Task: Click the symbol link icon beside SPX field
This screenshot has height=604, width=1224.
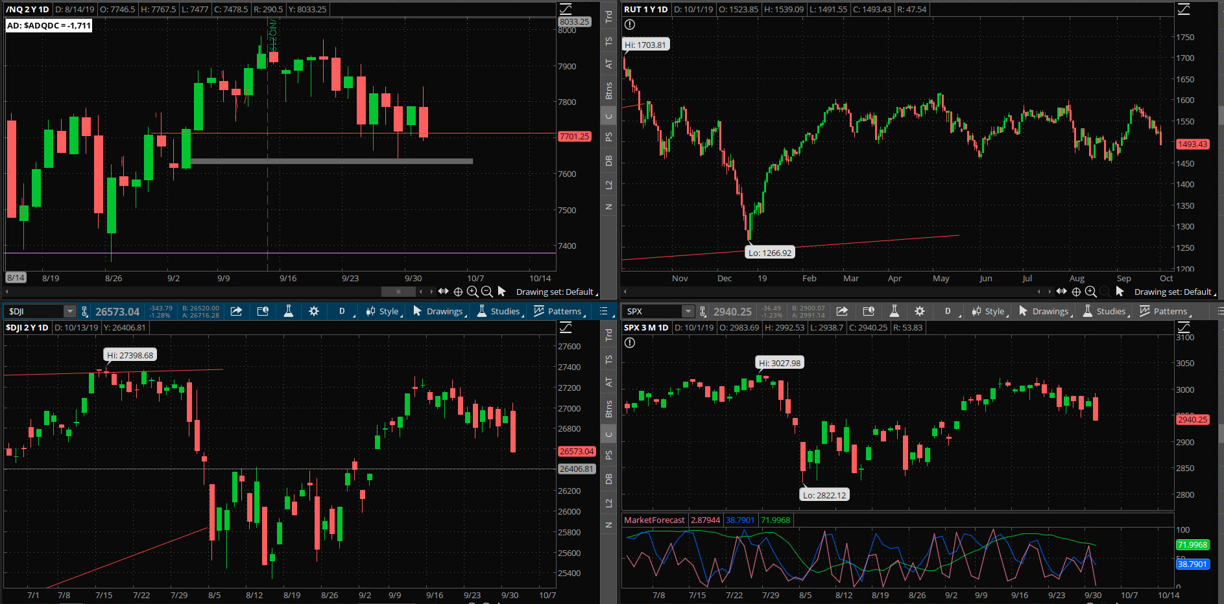Action: (x=702, y=312)
